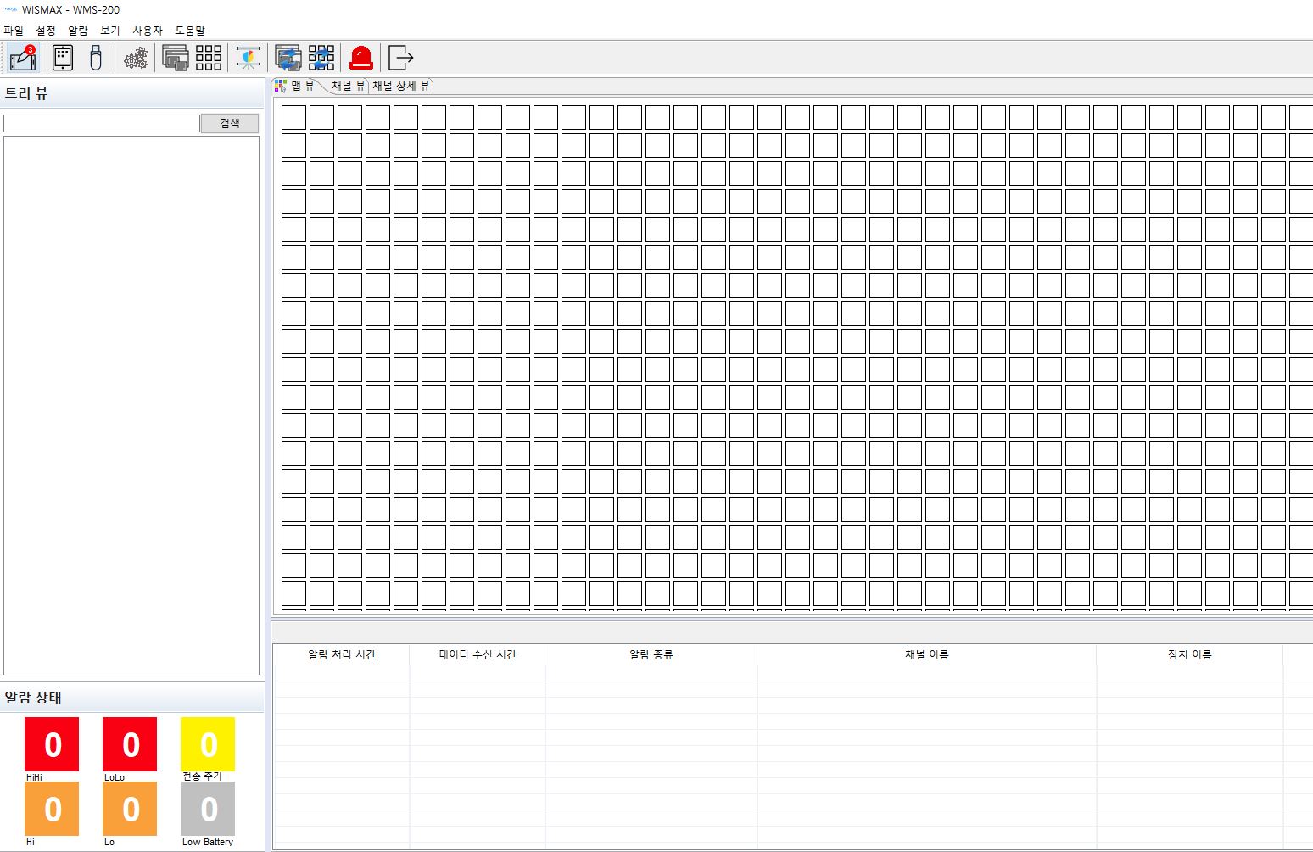
Task: Click the 알람 상태 panel title
Action: click(x=33, y=698)
